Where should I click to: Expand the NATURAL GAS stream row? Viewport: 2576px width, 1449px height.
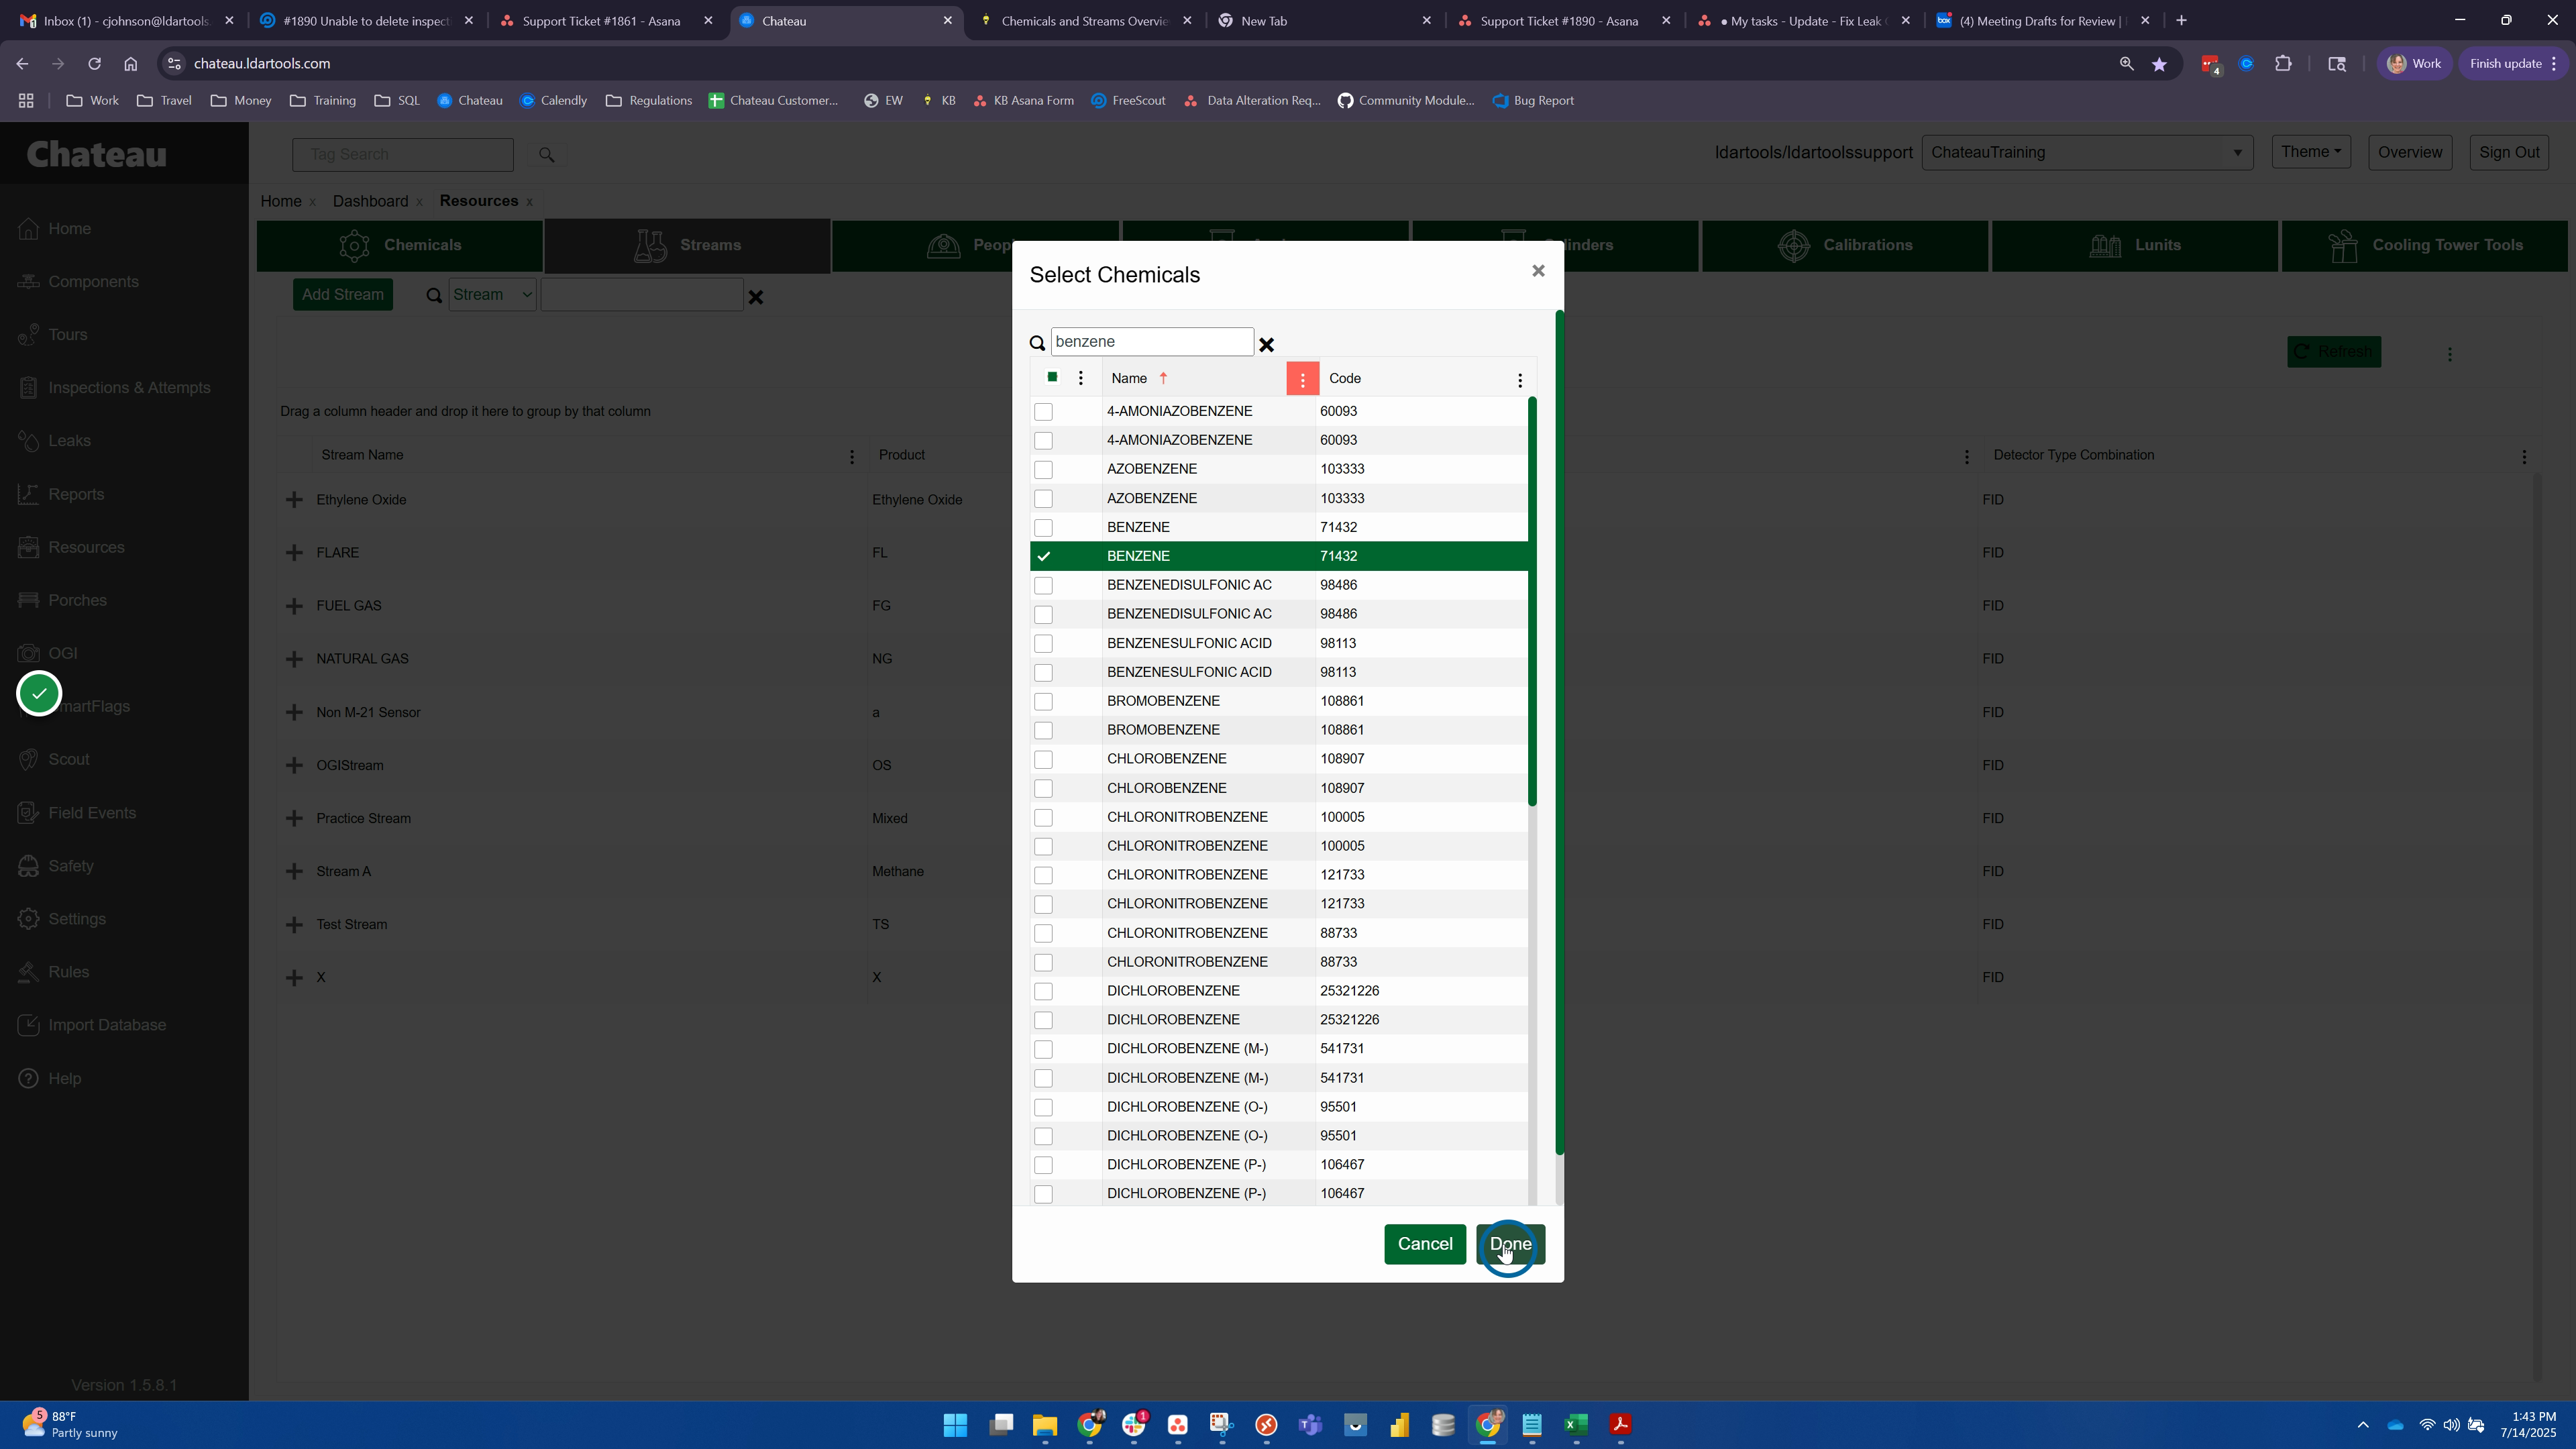coord(293,659)
